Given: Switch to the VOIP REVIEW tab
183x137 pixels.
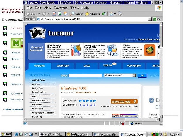Looking at the screenshot, I should pyautogui.click(x=134, y=66).
